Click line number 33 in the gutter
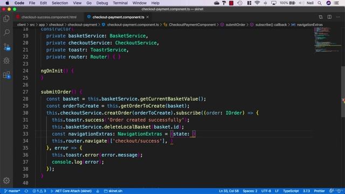Screen dimensions: 345x194 pos(25,134)
